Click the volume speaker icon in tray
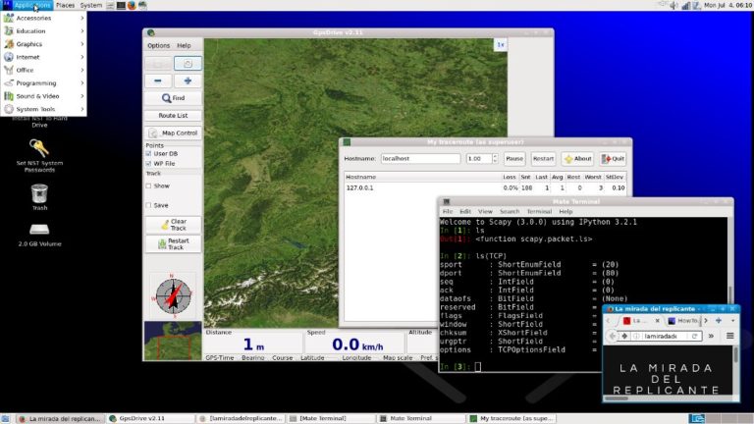 point(673,5)
